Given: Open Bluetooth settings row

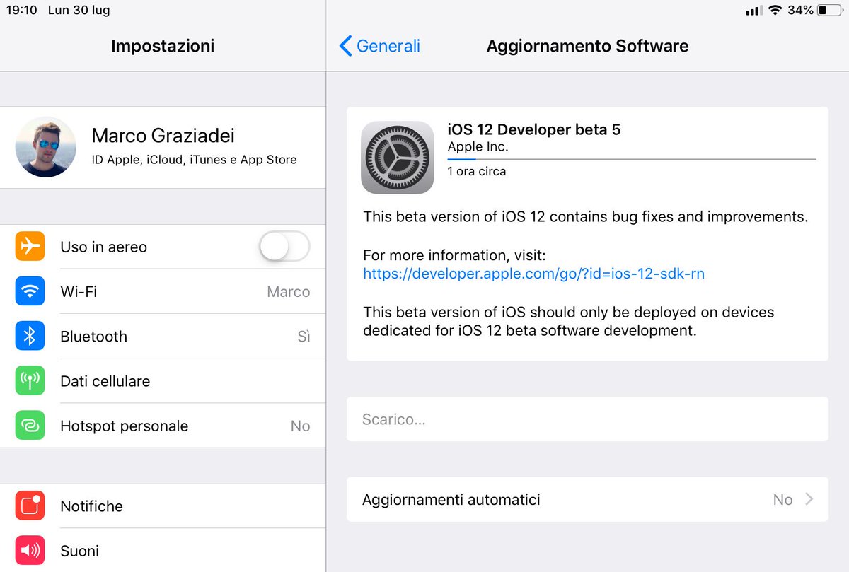Looking at the screenshot, I should point(163,336).
